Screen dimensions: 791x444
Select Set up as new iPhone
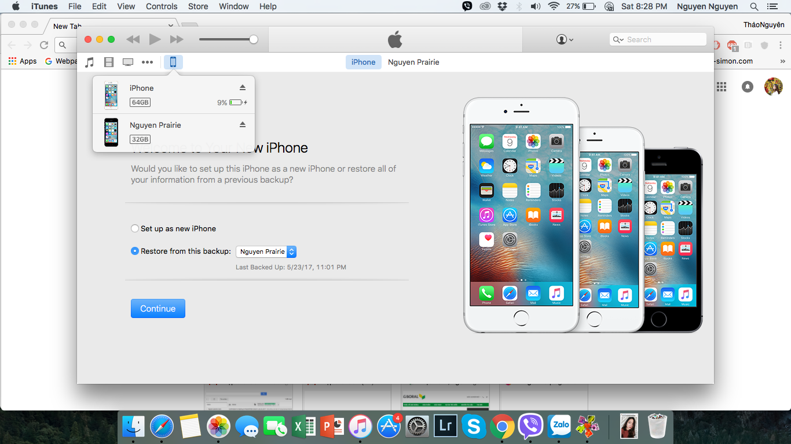pyautogui.click(x=135, y=228)
